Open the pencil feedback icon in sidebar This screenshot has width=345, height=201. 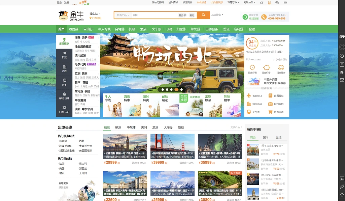pyautogui.click(x=342, y=186)
